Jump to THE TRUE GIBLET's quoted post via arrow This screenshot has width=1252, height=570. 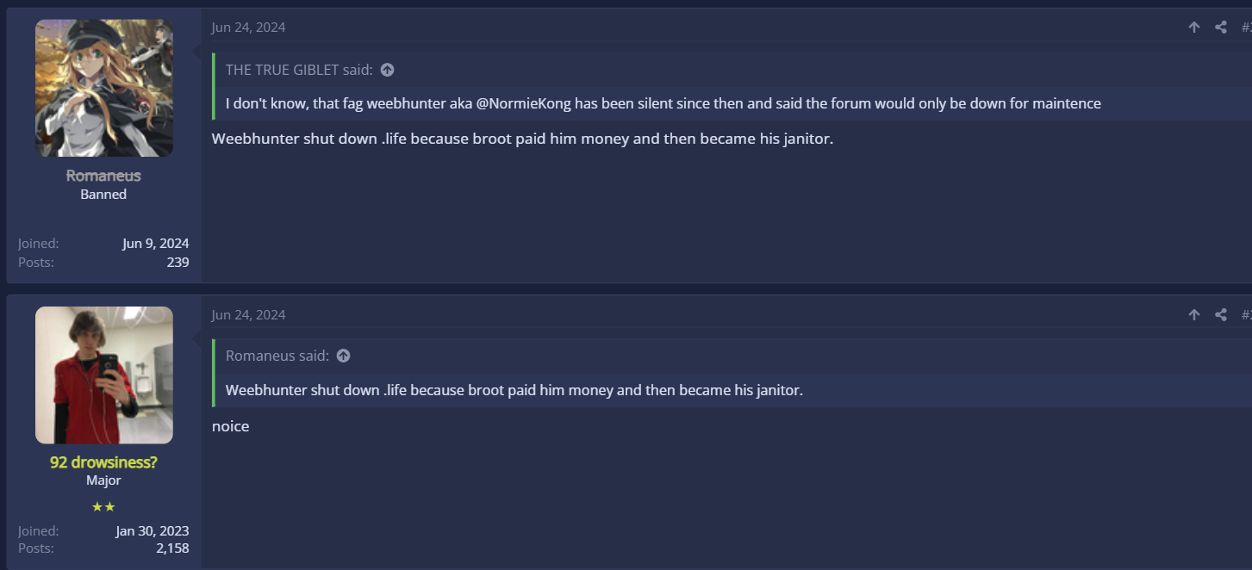coord(388,70)
